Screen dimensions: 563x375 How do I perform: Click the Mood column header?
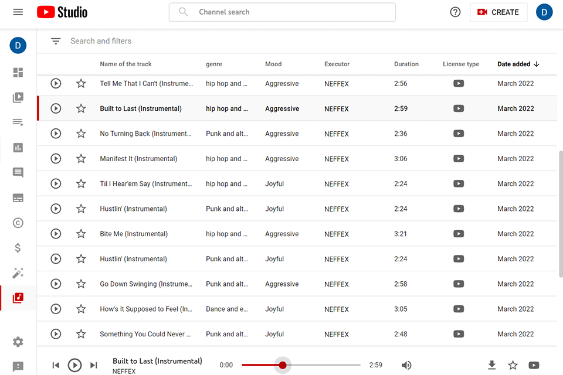point(273,64)
